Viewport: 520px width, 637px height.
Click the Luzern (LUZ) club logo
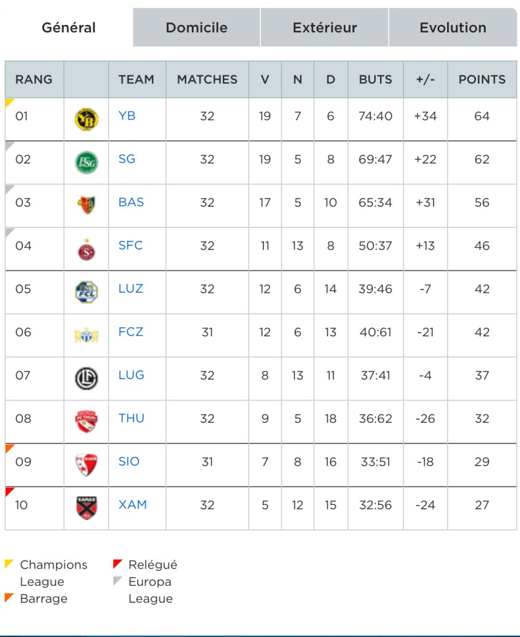86,292
